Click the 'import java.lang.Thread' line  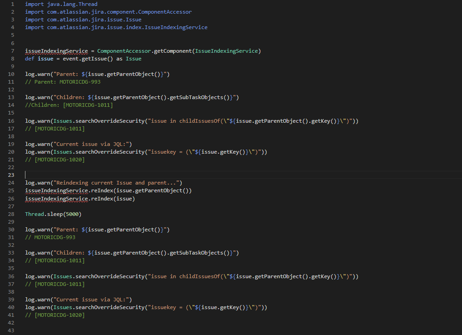(61, 4)
